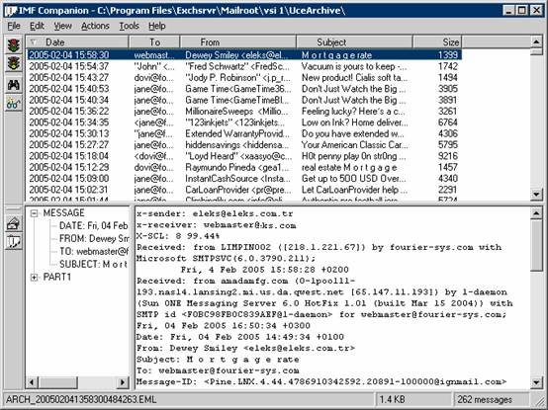Click the document edit icon under mailbox
Viewport: 548px width, 410px height.
click(14, 241)
